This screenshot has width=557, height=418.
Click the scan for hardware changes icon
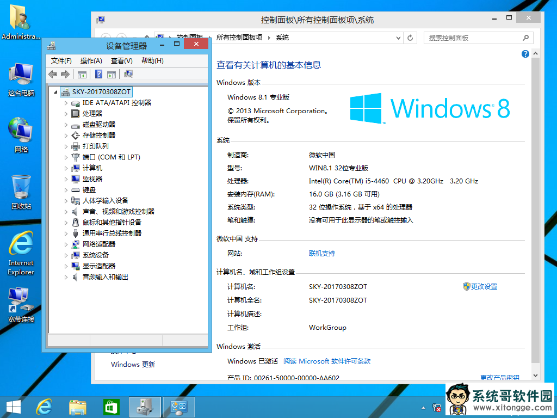click(128, 74)
